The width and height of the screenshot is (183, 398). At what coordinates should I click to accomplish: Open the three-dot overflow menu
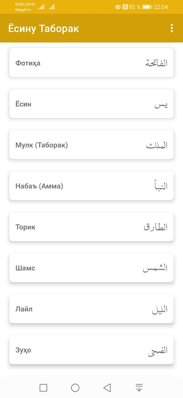[x=172, y=28]
